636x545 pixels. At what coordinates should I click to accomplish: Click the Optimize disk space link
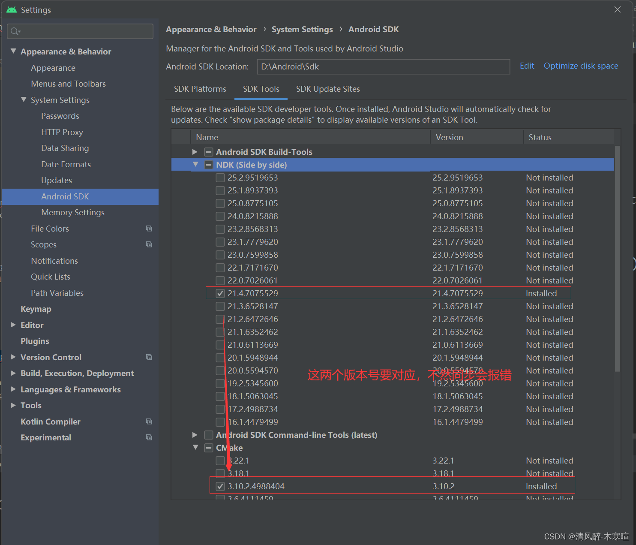(x=581, y=66)
